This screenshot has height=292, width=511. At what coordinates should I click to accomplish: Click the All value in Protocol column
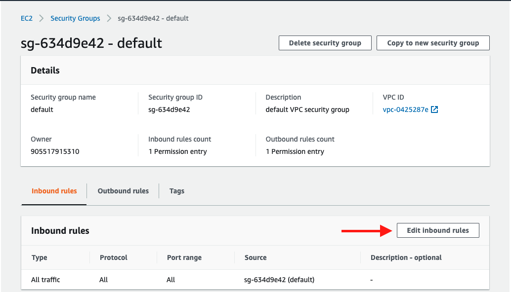click(103, 280)
